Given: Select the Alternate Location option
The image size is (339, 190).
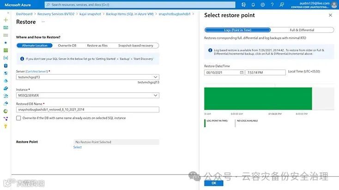Looking at the screenshot, I should pos(35,46).
